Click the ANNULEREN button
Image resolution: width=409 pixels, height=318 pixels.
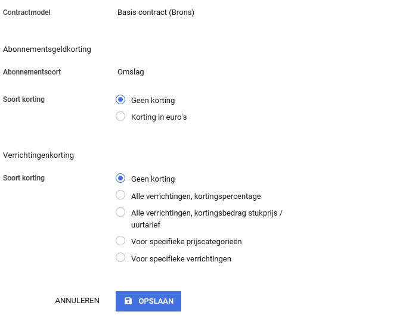click(77, 301)
